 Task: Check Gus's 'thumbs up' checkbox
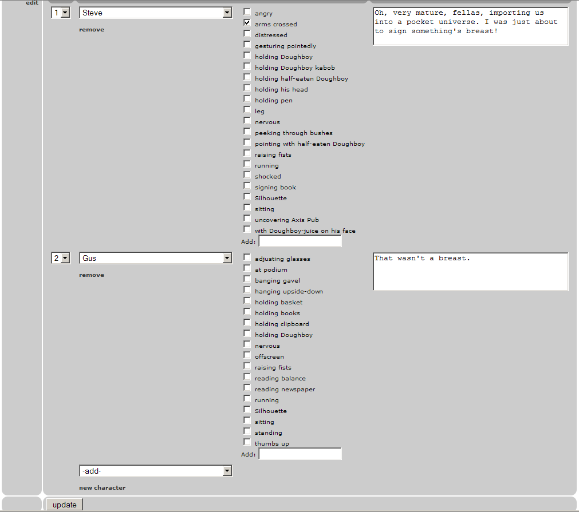[x=247, y=442]
